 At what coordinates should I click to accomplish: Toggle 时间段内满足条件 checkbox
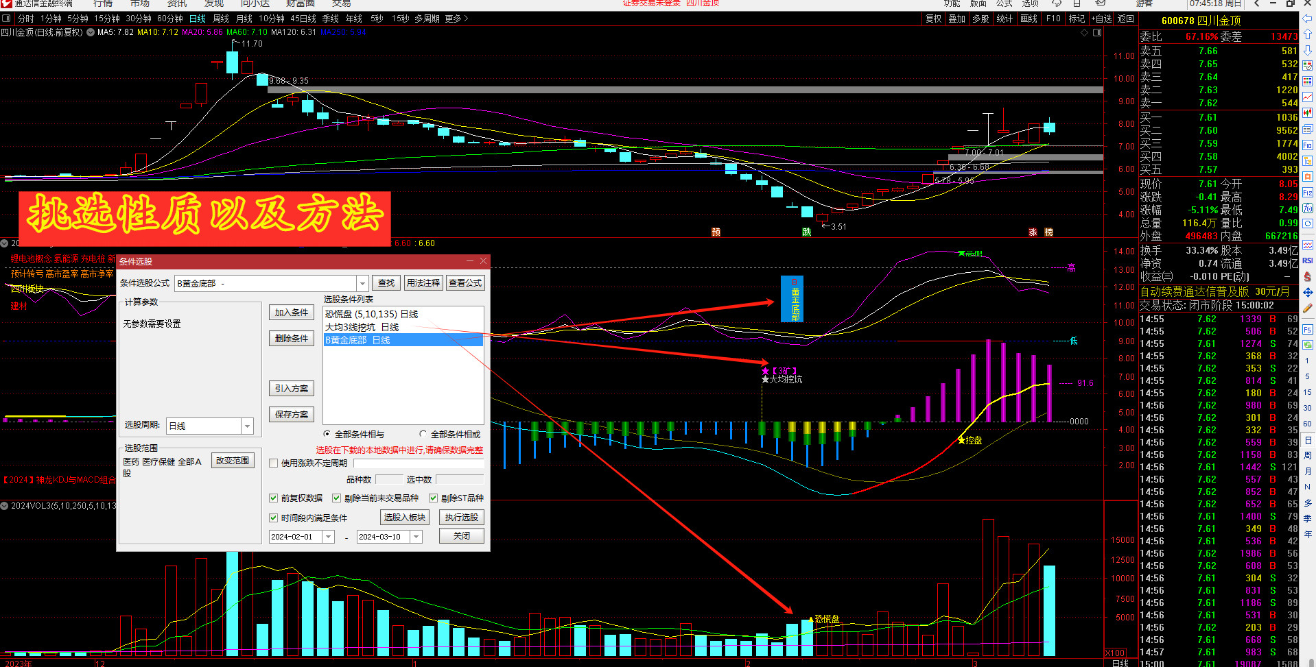pyautogui.click(x=274, y=518)
